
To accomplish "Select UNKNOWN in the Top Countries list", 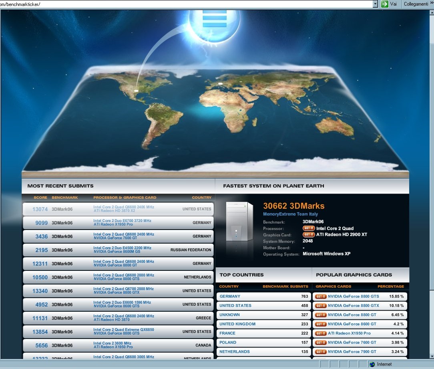I will pos(230,315).
